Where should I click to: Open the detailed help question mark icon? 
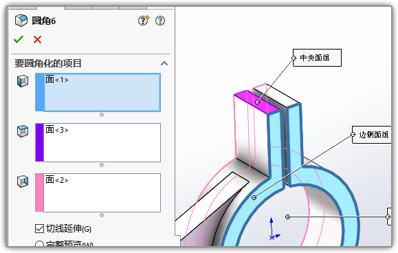pyautogui.click(x=160, y=21)
